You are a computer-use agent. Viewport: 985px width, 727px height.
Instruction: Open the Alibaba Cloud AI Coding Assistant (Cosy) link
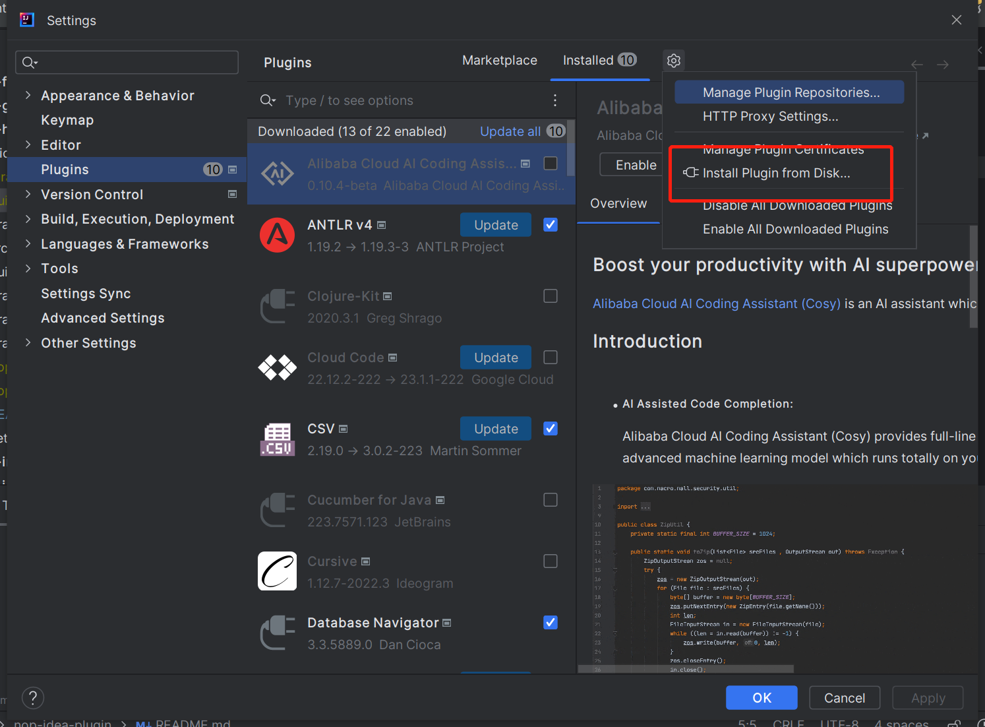click(717, 303)
